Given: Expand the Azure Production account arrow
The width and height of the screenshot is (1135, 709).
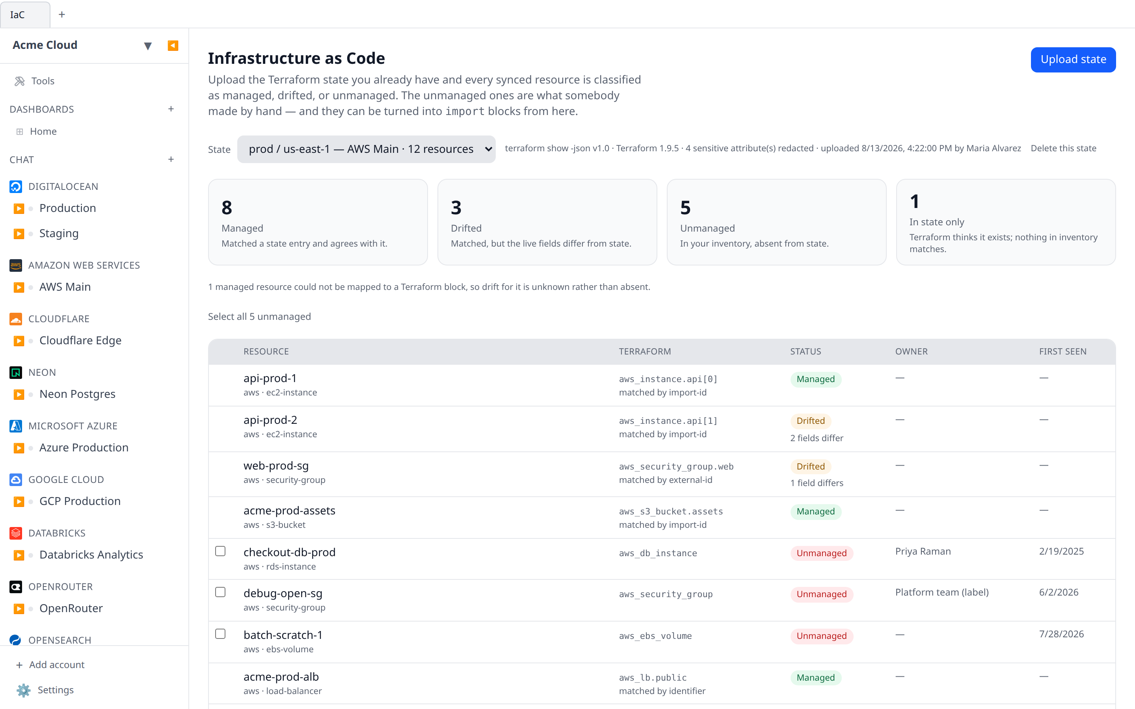Looking at the screenshot, I should (19, 448).
